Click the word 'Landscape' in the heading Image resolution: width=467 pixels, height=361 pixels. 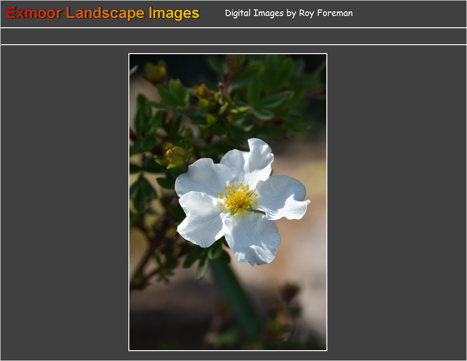(x=105, y=13)
